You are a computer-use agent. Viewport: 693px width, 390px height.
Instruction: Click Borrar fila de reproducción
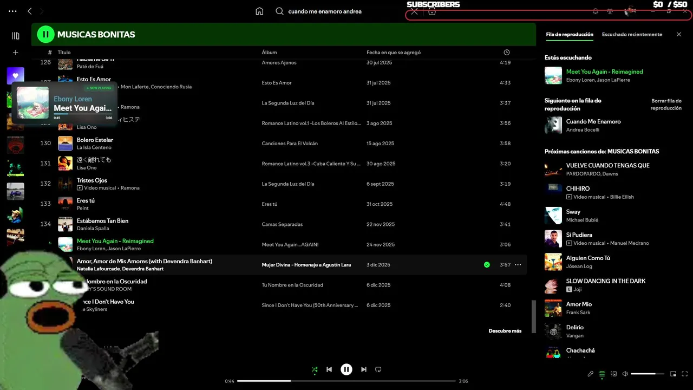pos(666,105)
